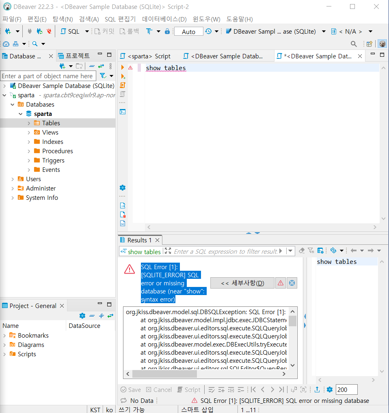Click the Cancel button in results bar
This screenshot has width=389, height=413.
(159, 390)
